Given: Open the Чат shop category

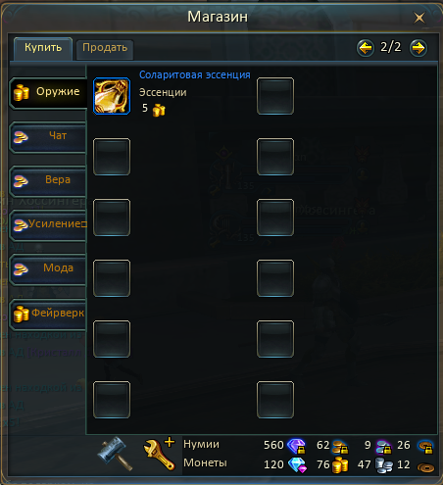Looking at the screenshot, I should pos(48,137).
